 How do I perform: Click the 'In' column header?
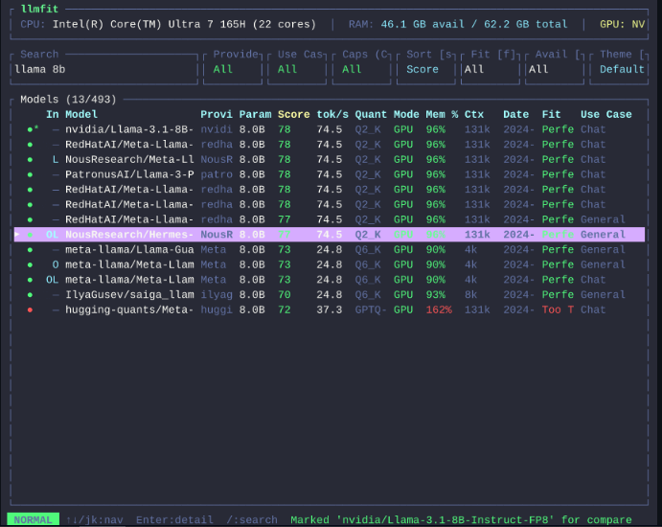(x=53, y=114)
